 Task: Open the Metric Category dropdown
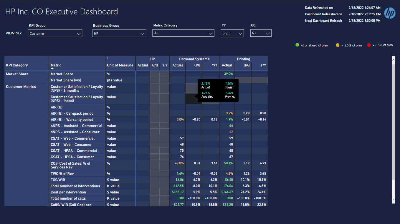(x=184, y=33)
